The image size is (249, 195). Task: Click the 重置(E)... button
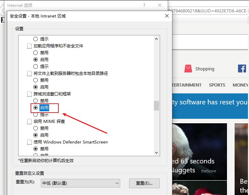pyautogui.click(x=144, y=183)
